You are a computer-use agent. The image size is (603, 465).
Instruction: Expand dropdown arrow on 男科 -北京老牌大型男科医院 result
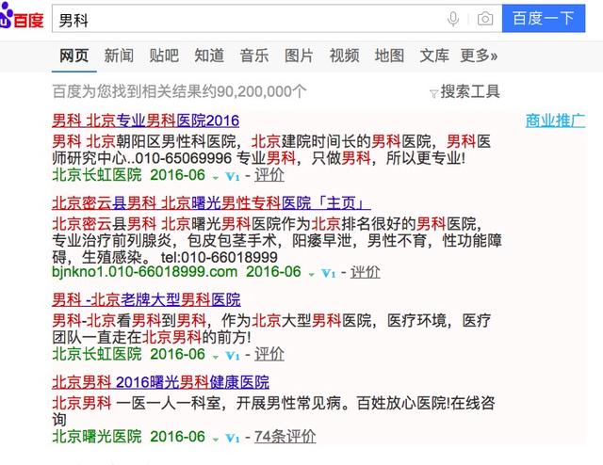click(216, 357)
